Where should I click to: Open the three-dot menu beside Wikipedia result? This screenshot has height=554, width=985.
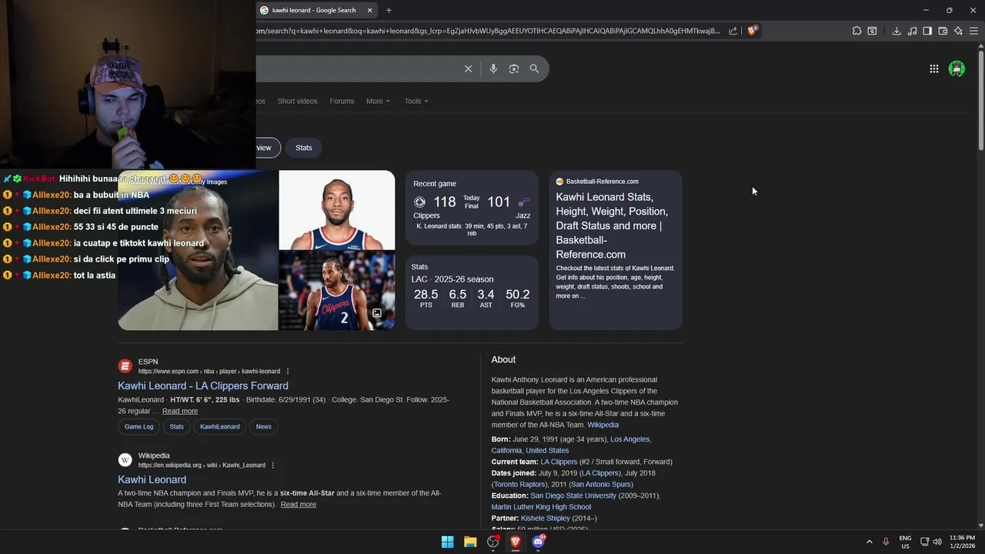(x=272, y=465)
